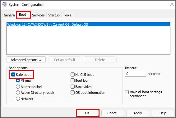Open Advanced options
The width and height of the screenshot is (176, 118).
(x=26, y=60)
